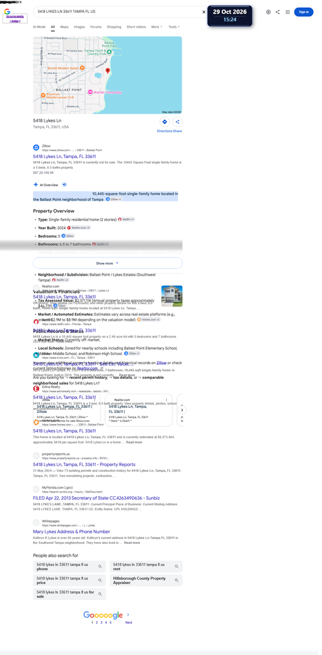322x655 pixels.
Task: Click the Realtor.com chip beside Year Built
Action: 79,228
